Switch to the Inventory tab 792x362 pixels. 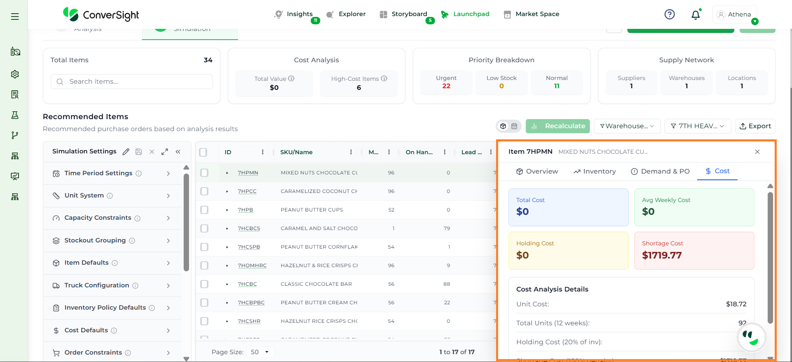pos(594,172)
